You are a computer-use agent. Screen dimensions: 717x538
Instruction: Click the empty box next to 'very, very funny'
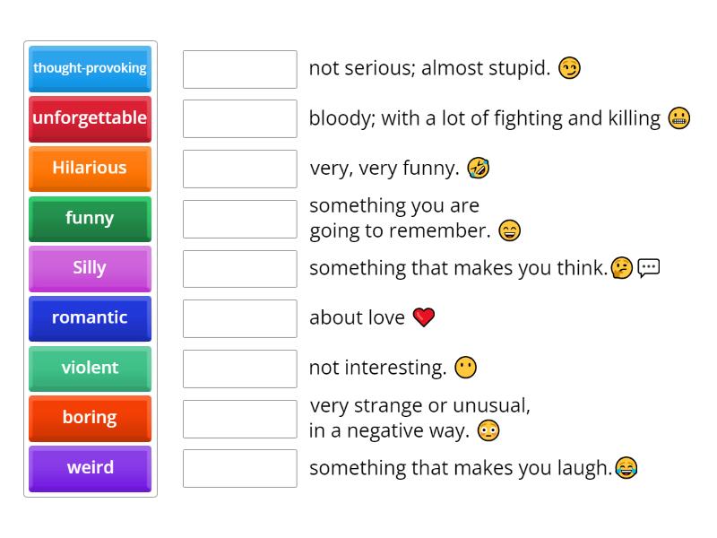[239, 169]
